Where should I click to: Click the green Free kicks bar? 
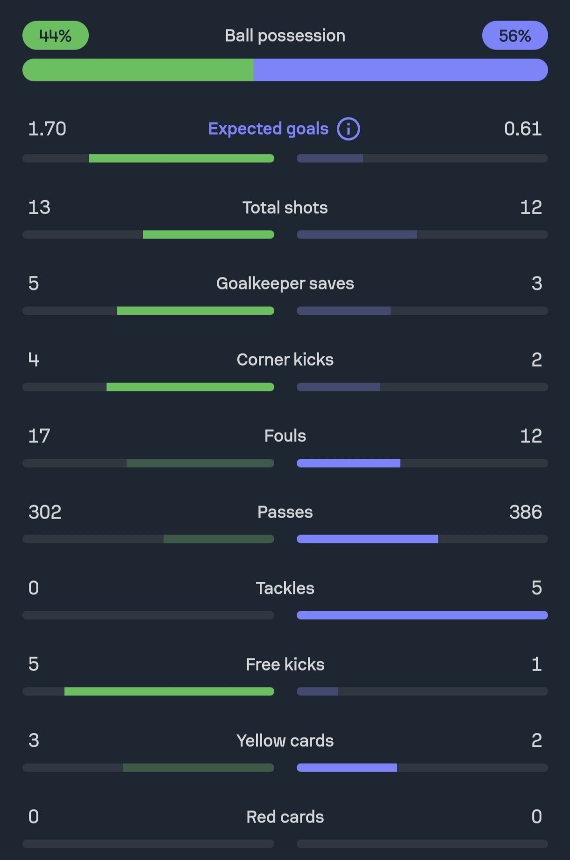tap(169, 692)
